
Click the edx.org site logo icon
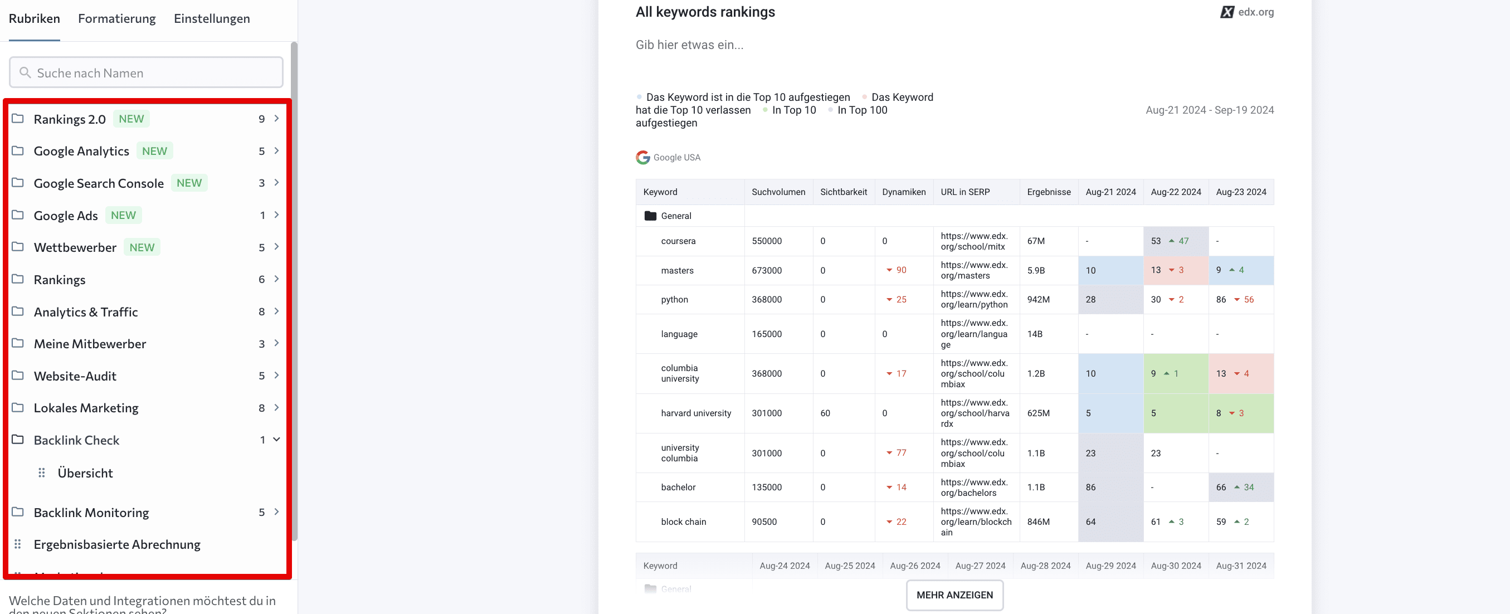(x=1227, y=12)
